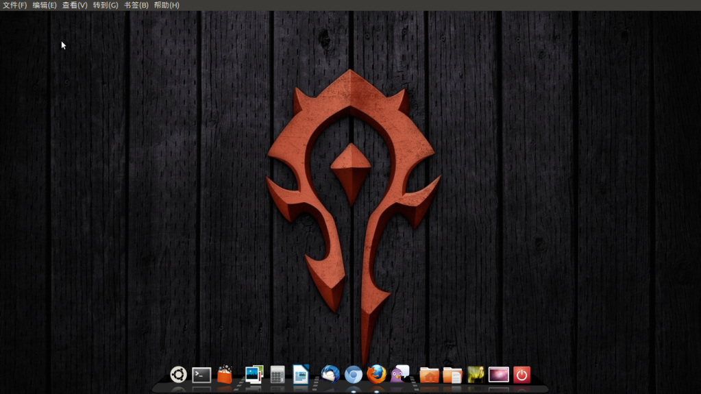Click the pink desktop window icon in dock
The height and width of the screenshot is (394, 701).
[x=498, y=375]
